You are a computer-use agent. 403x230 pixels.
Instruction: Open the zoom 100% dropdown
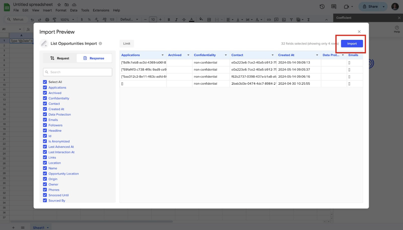pos(67,20)
